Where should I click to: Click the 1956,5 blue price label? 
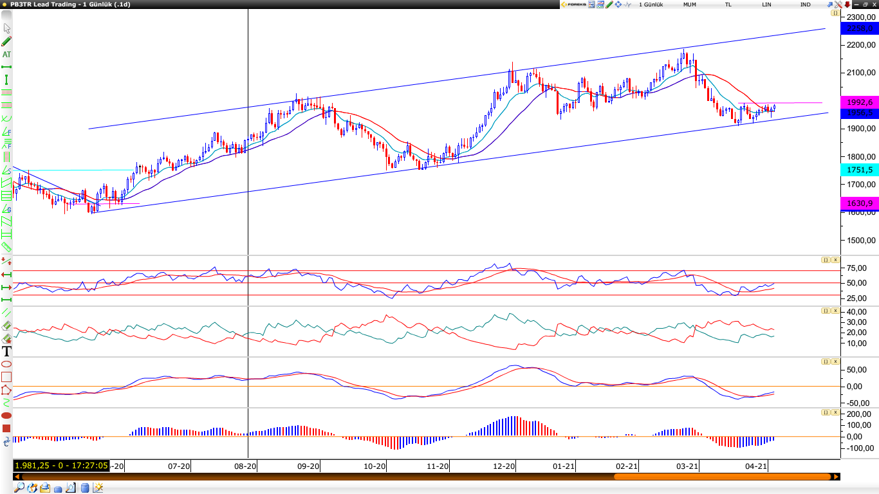click(x=860, y=113)
